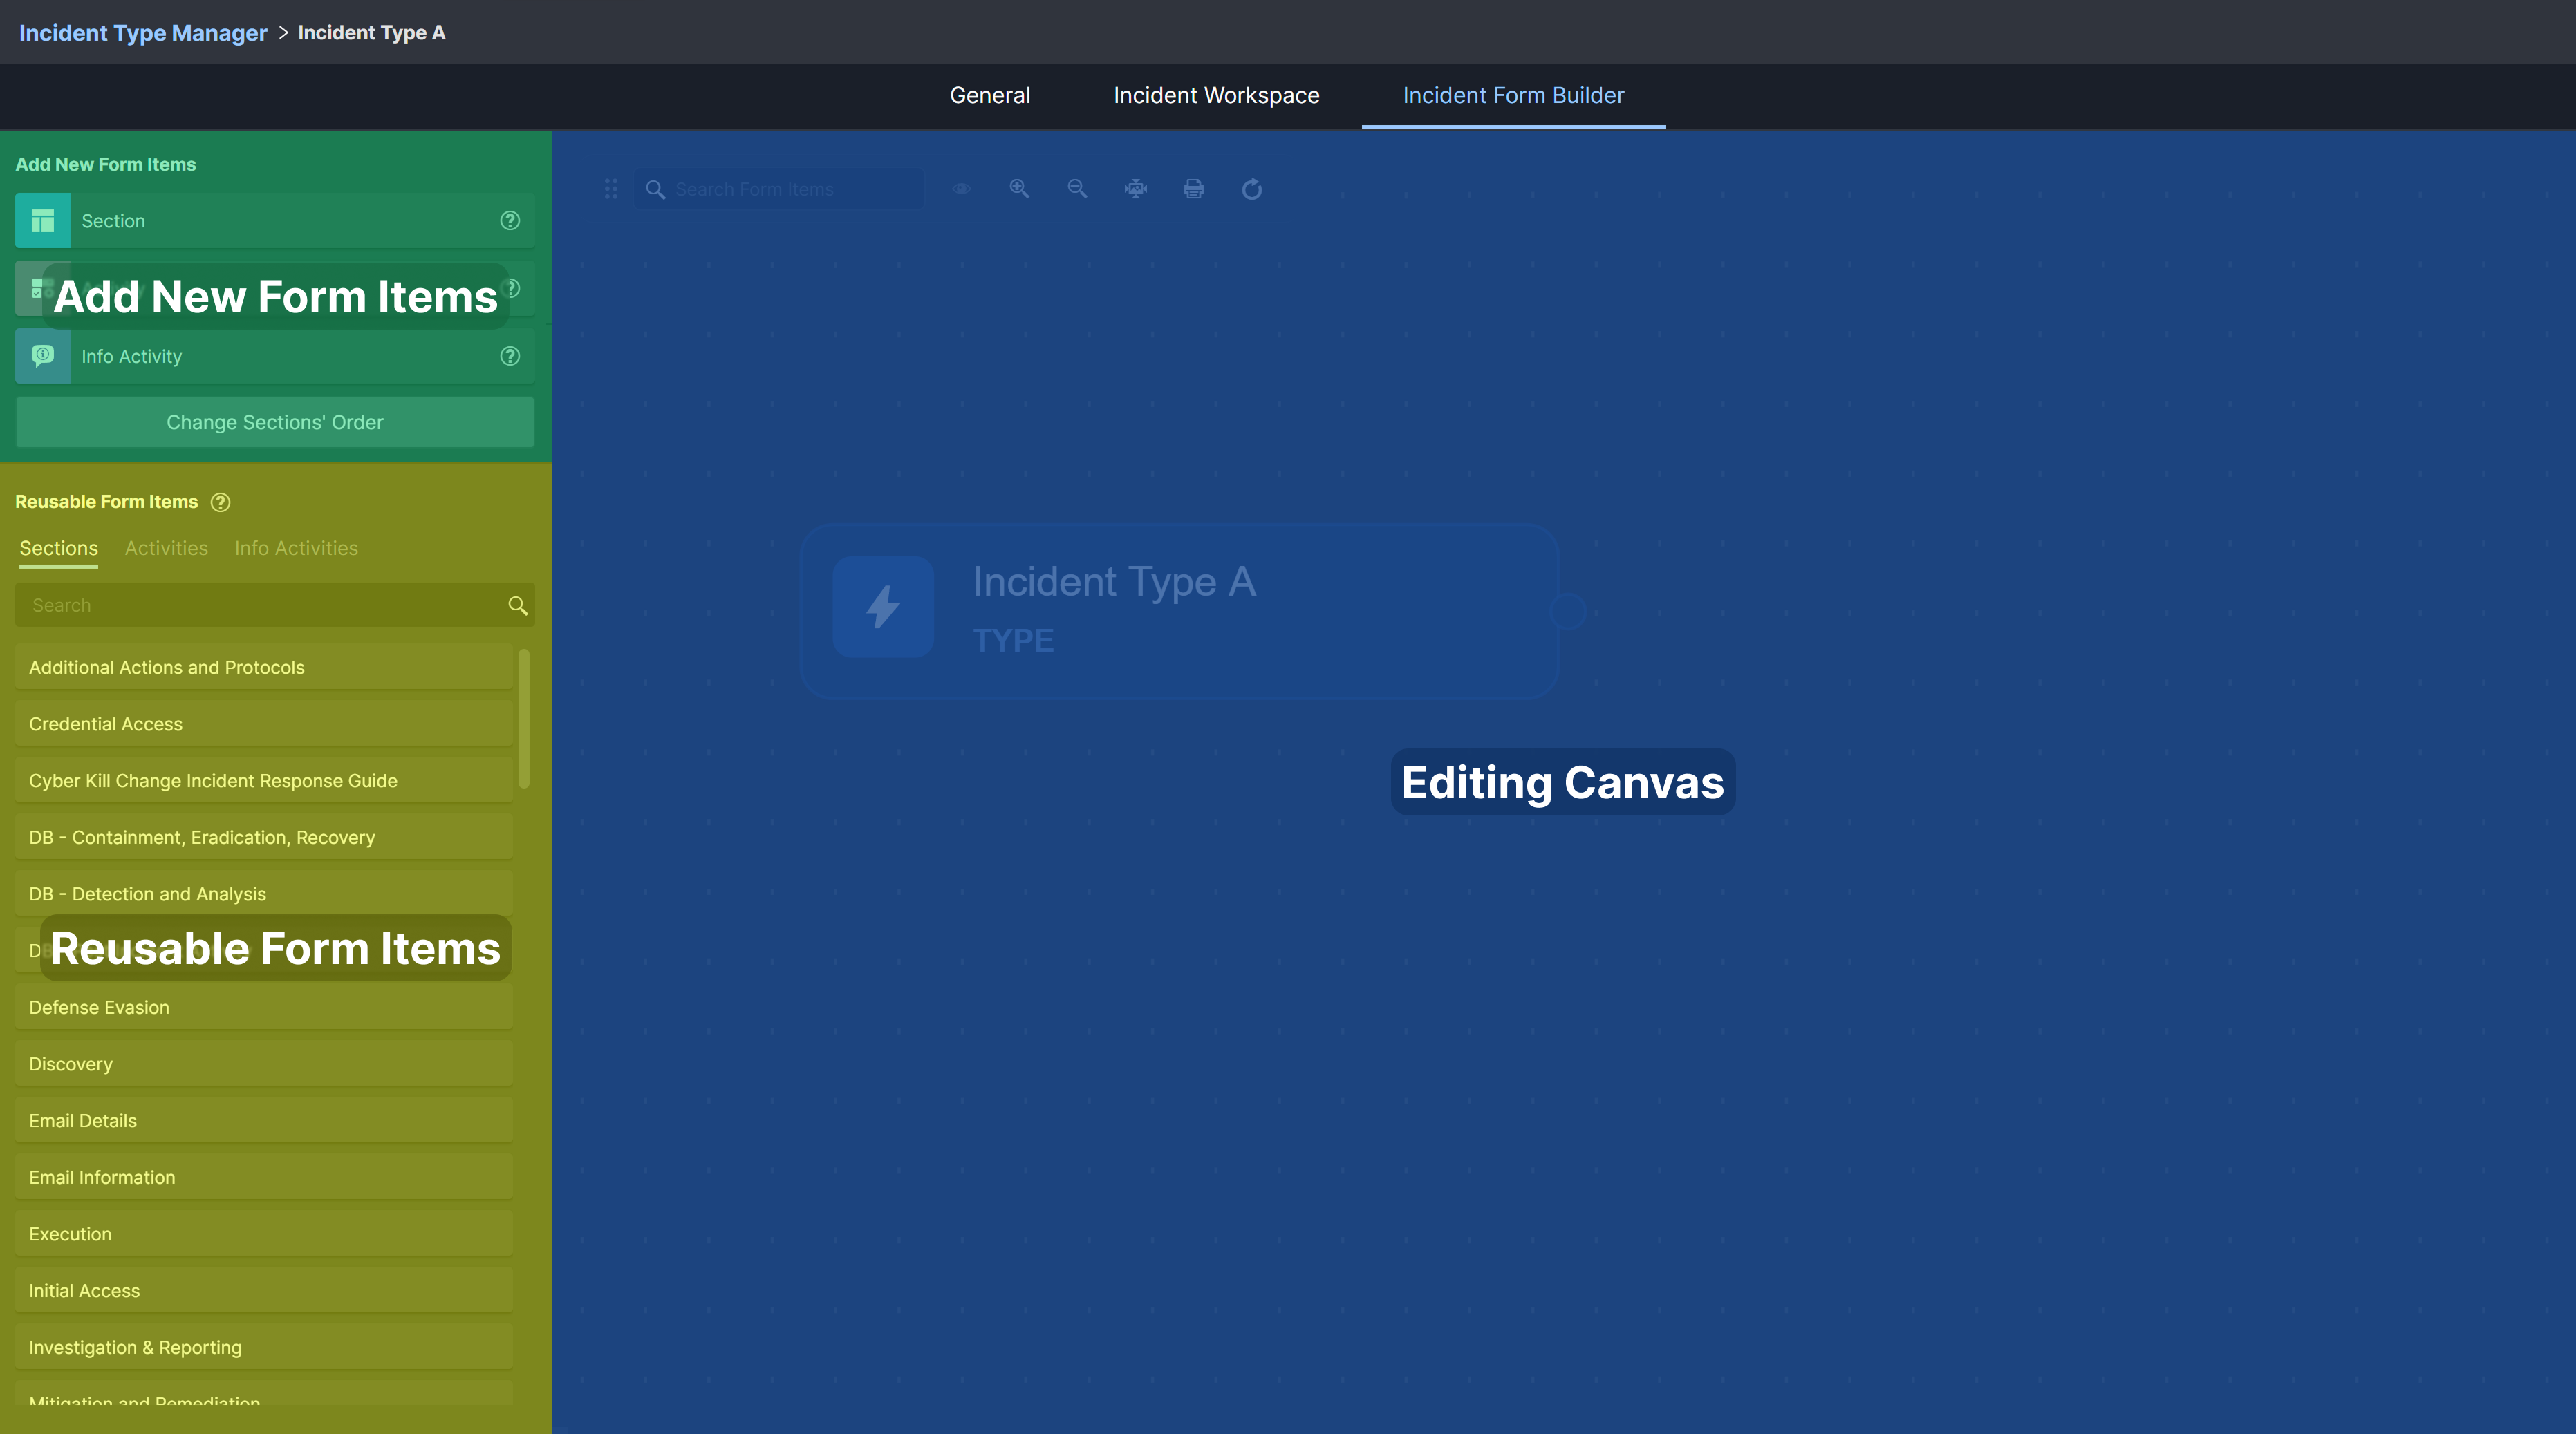Open help for Reusable Form Items
This screenshot has width=2576, height=1434.
(x=221, y=502)
